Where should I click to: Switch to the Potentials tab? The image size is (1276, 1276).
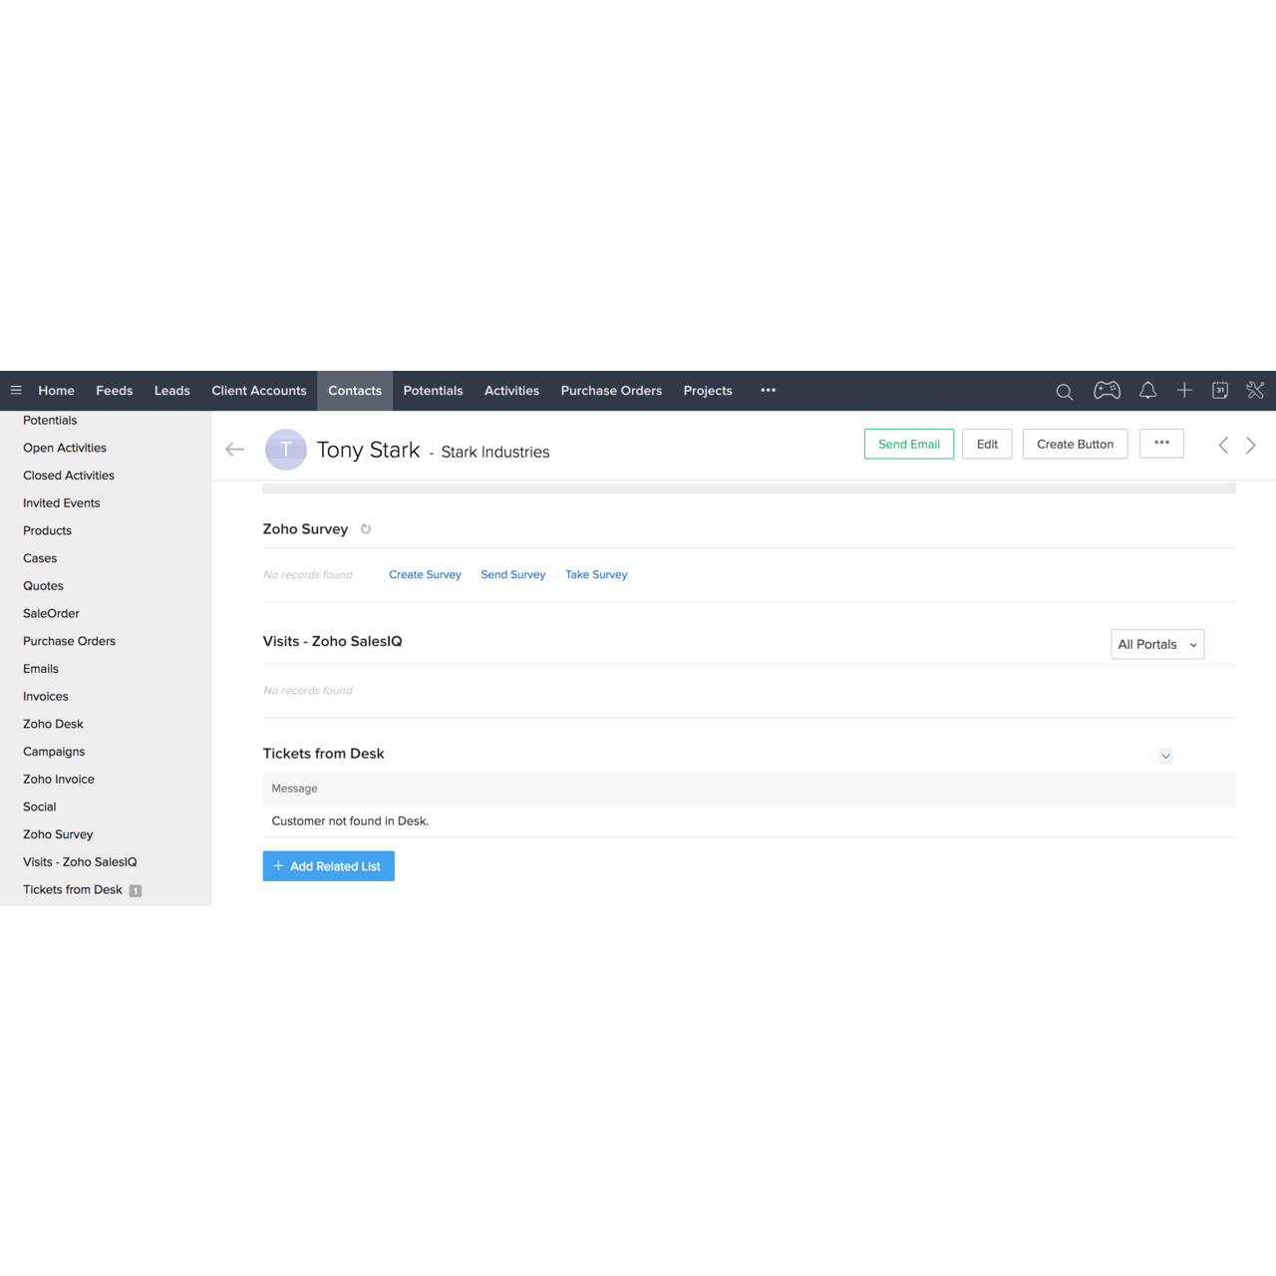433,391
